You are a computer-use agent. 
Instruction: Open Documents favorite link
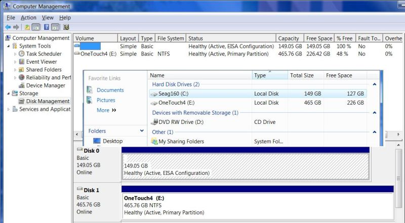[x=110, y=90]
